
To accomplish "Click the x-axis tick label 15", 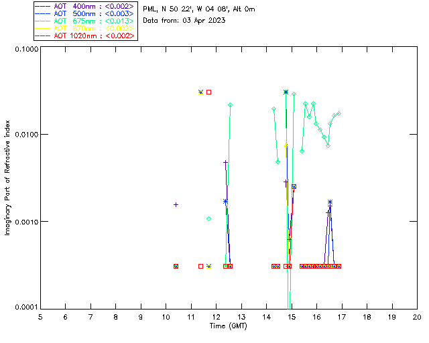I will point(292,317).
